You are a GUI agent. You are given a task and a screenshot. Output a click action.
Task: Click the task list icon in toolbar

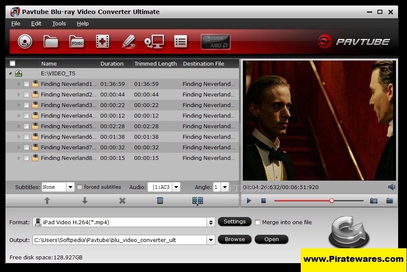181,41
